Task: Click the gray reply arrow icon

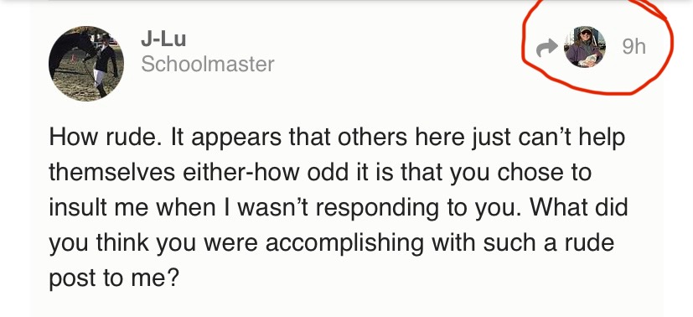Action: (546, 47)
